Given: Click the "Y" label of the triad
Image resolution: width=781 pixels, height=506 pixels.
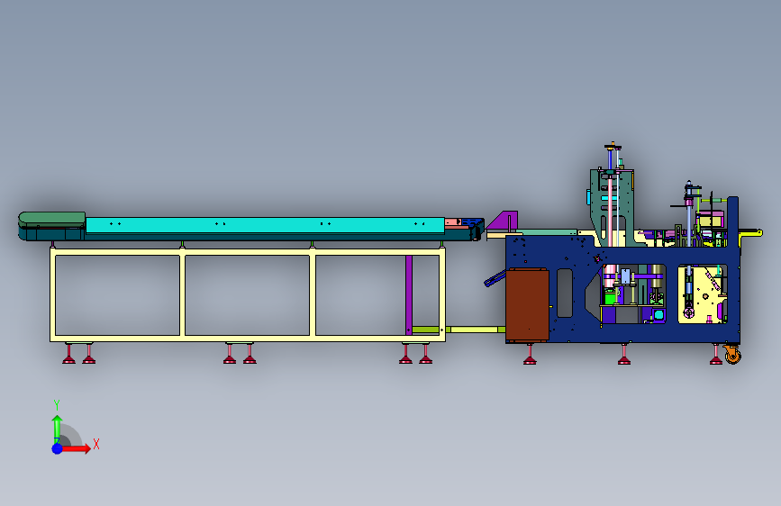Looking at the screenshot, I should click(x=57, y=405).
